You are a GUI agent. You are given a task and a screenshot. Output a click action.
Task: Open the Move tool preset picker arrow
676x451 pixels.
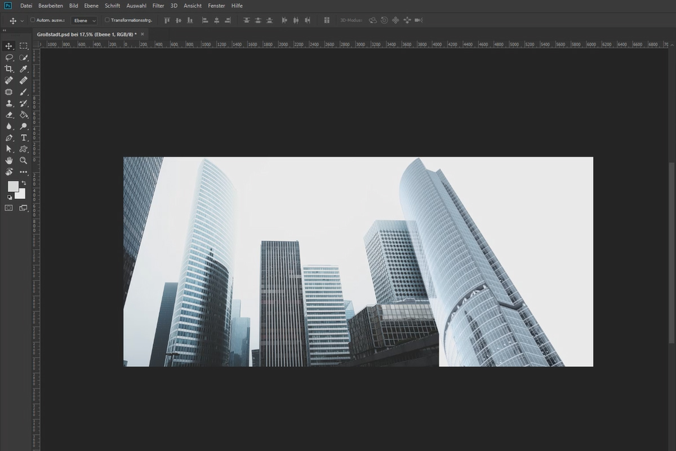(x=22, y=20)
